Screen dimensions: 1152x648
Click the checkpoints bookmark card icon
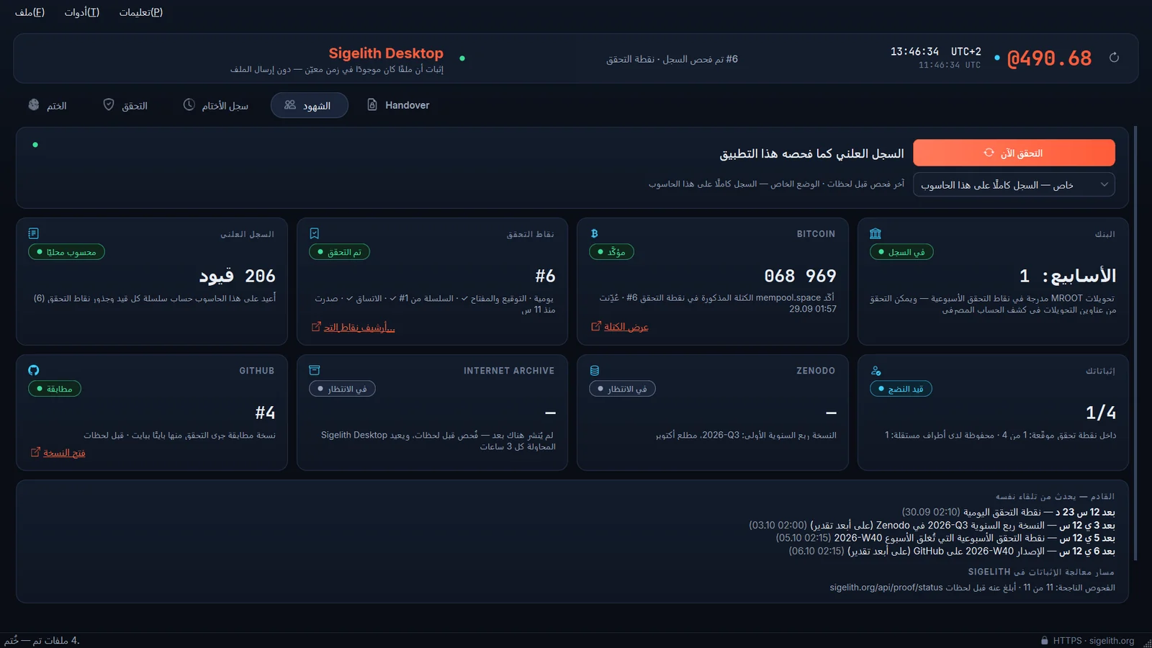[314, 233]
